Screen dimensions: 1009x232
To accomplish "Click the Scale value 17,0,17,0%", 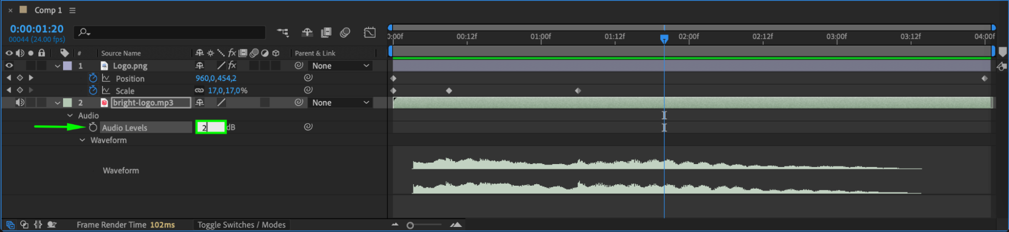I will (228, 91).
